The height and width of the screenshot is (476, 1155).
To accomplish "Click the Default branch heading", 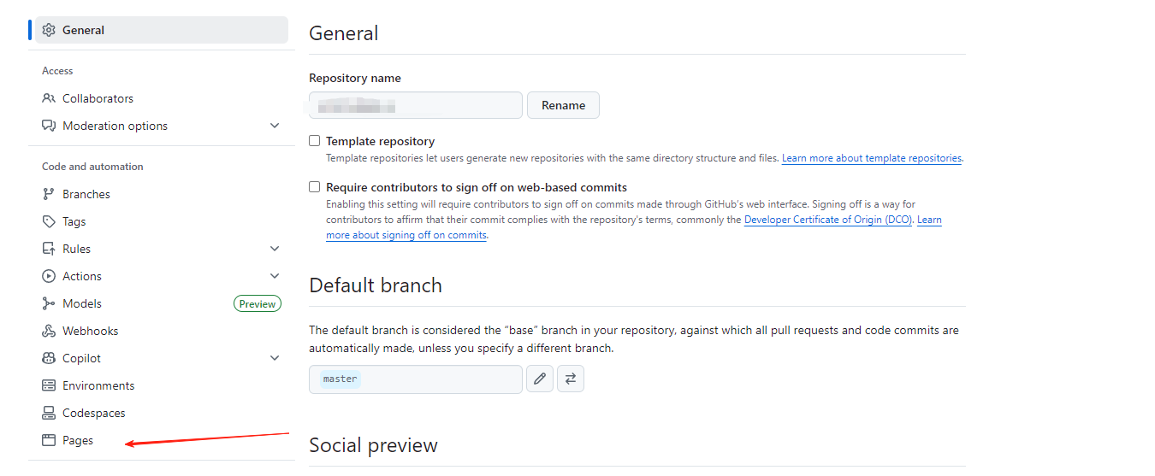I will pyautogui.click(x=376, y=285).
